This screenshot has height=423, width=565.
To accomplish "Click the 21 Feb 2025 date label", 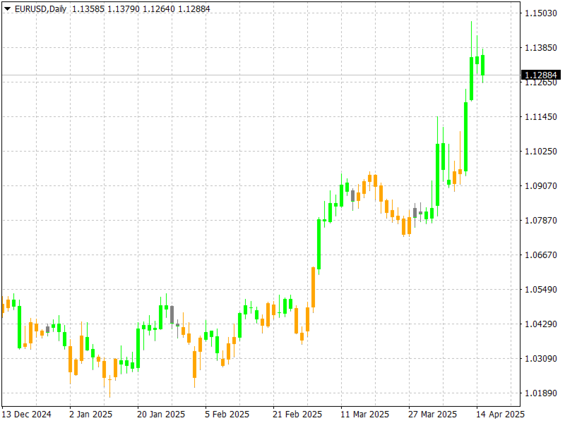I will pos(297,415).
